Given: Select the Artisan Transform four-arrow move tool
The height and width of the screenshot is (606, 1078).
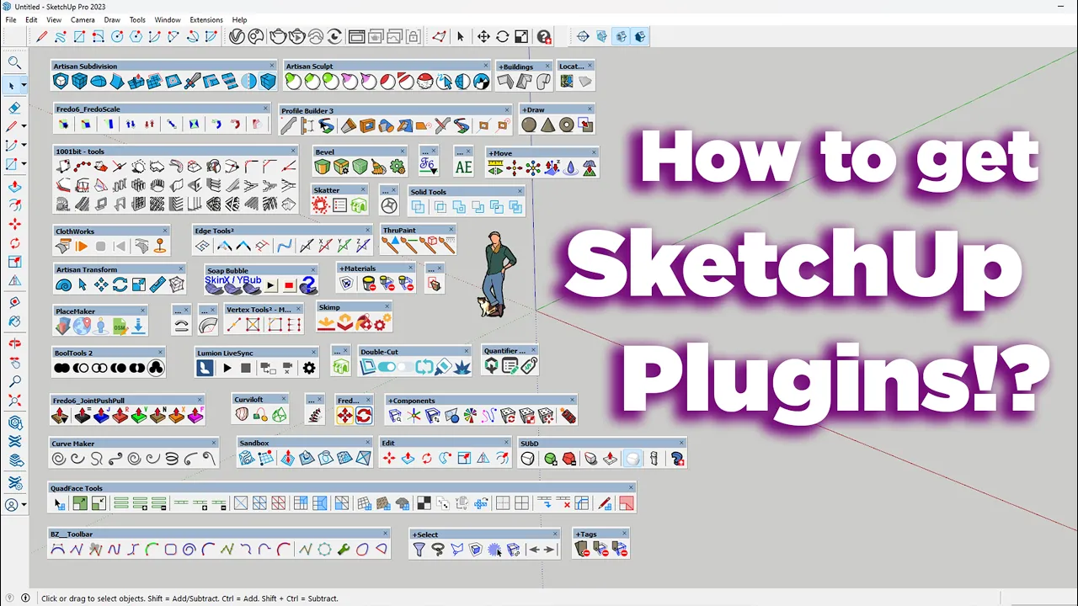Looking at the screenshot, I should coord(101,284).
